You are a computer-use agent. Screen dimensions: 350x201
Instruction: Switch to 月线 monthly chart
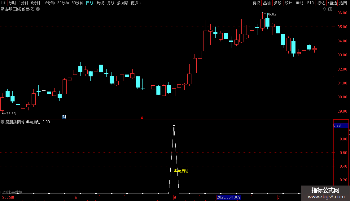tap(111, 3)
